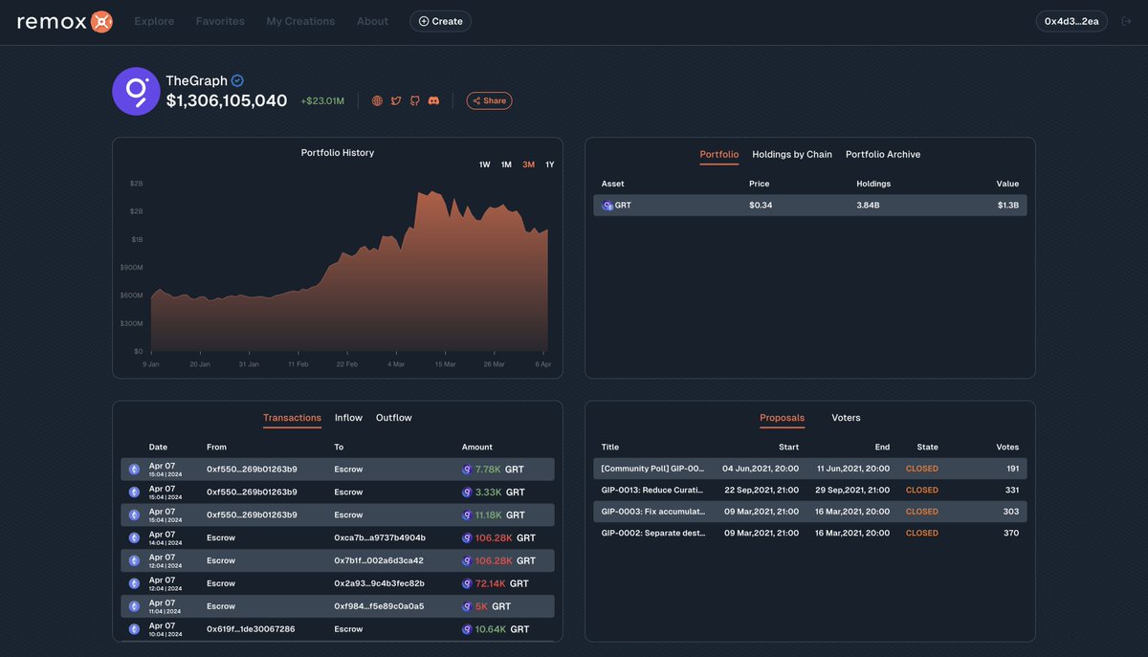The image size is (1148, 657).
Task: Click the remox logo icon
Action: (101, 21)
